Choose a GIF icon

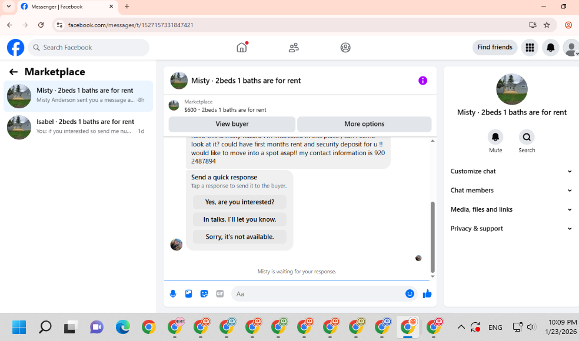click(x=219, y=294)
